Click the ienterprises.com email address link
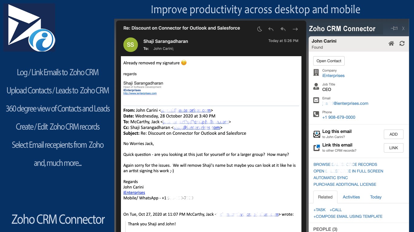 pos(345,103)
